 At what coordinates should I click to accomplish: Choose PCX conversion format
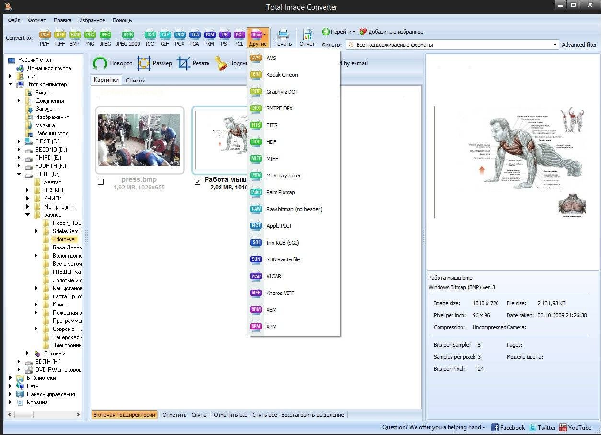click(x=180, y=38)
